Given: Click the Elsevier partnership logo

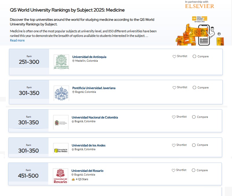Looking at the screenshot, I should [199, 6].
